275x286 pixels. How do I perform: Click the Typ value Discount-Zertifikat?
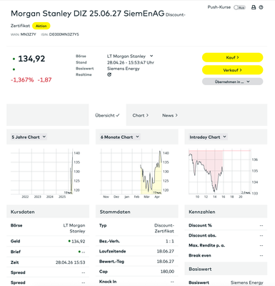[x=164, y=228]
